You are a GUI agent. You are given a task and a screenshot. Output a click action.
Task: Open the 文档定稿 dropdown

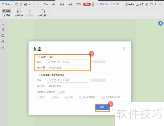tap(43, 13)
